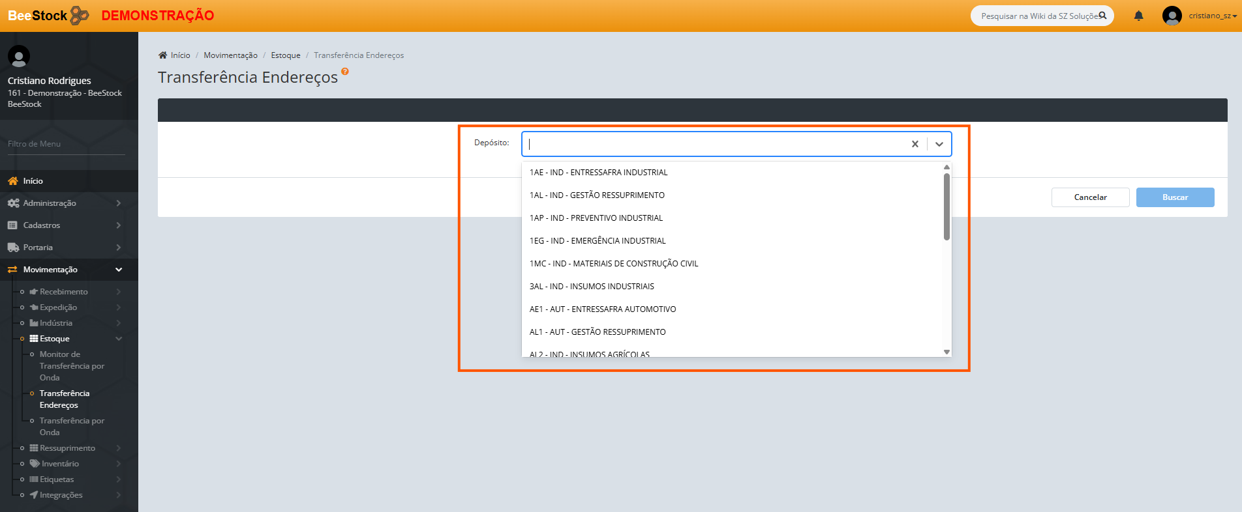
Task: Click the dropdown list scrollbar down arrow
Action: 946,352
